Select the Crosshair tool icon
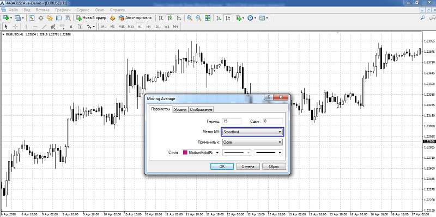Viewport: 436px width, 217px height. click(x=15, y=27)
